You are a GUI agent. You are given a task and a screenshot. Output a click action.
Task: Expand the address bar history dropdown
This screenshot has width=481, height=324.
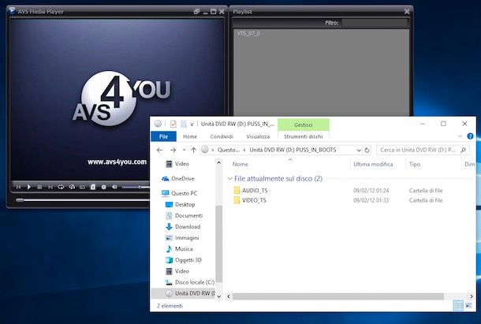[x=359, y=151]
